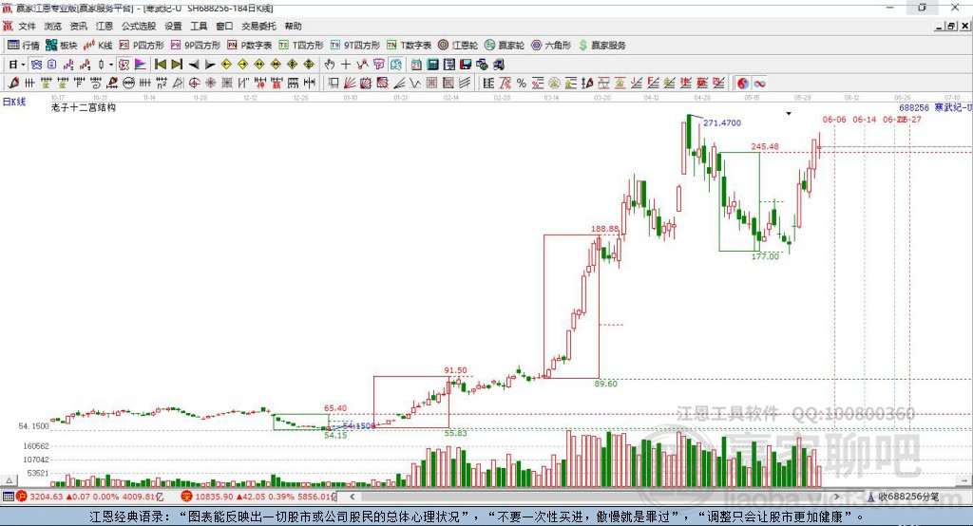Jump to the last bar icon

177,65
